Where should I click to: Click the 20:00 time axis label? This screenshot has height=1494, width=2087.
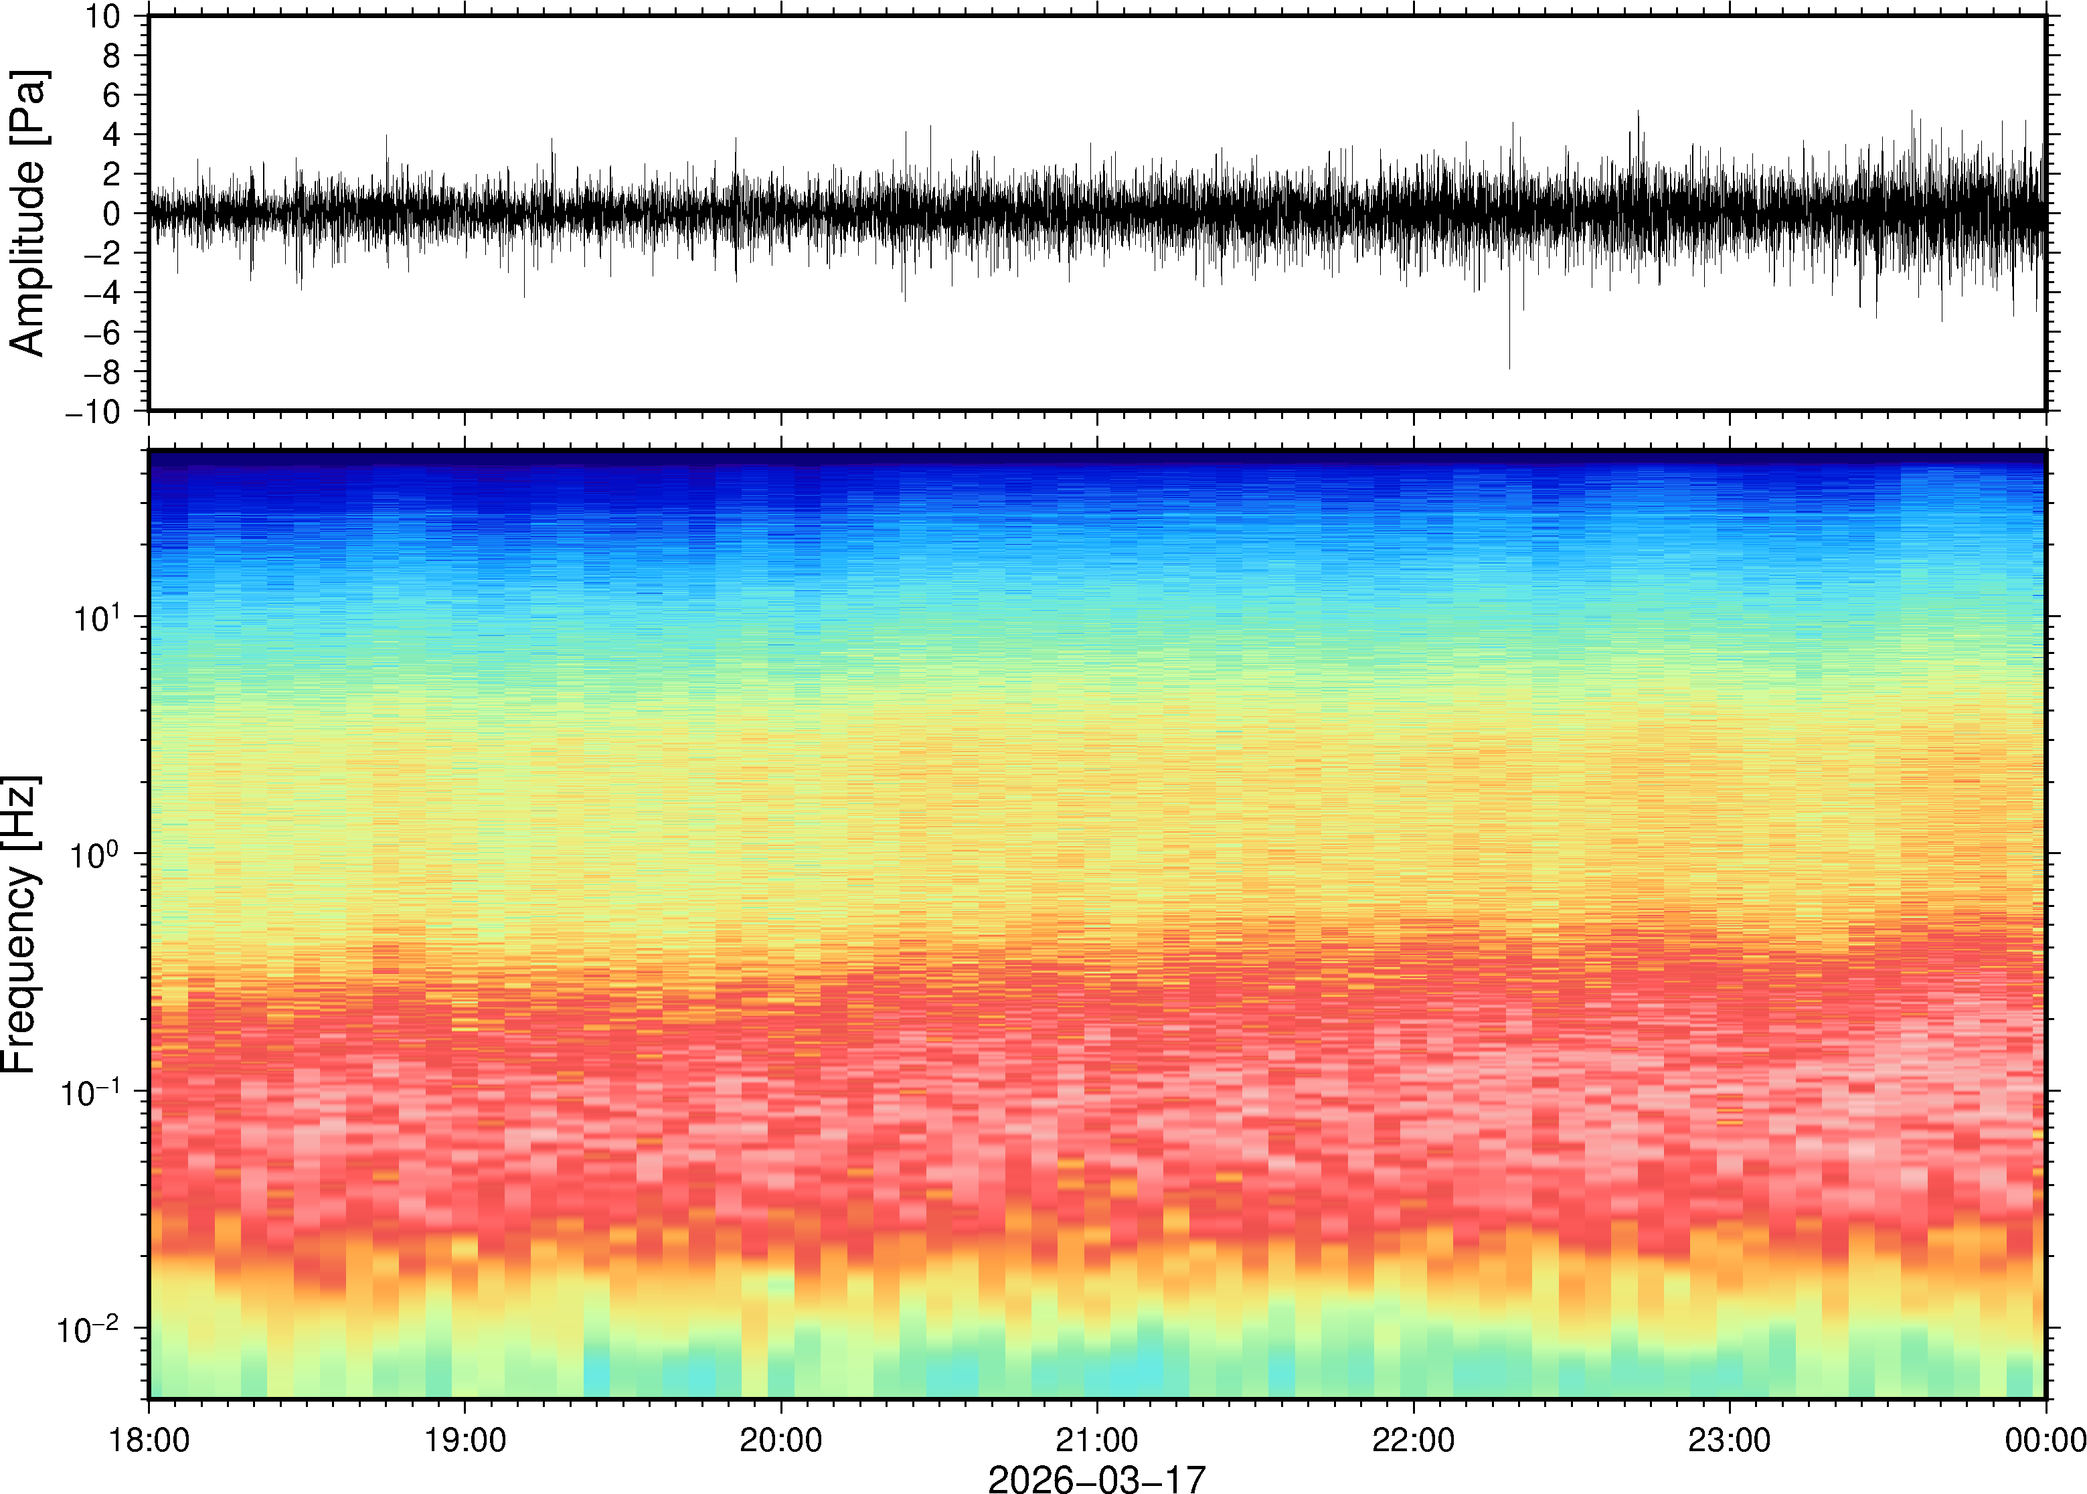pos(781,1440)
